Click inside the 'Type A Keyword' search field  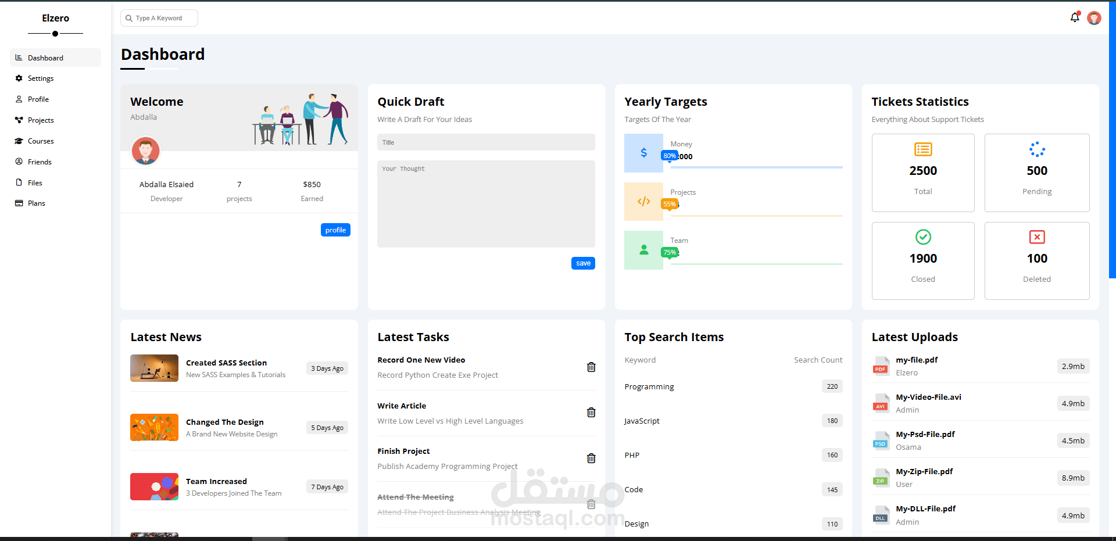163,18
